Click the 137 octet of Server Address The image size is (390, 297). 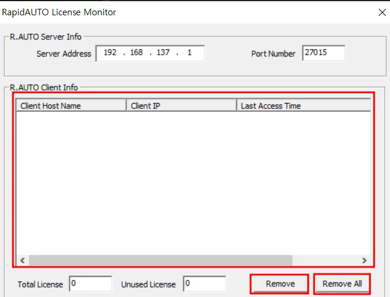(x=163, y=53)
